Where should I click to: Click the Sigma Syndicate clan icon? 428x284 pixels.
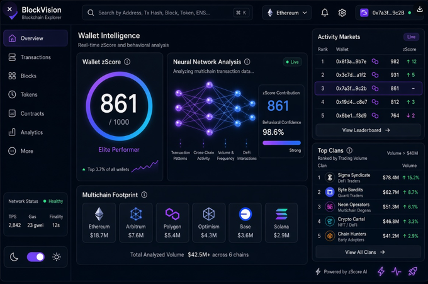pyautogui.click(x=330, y=178)
